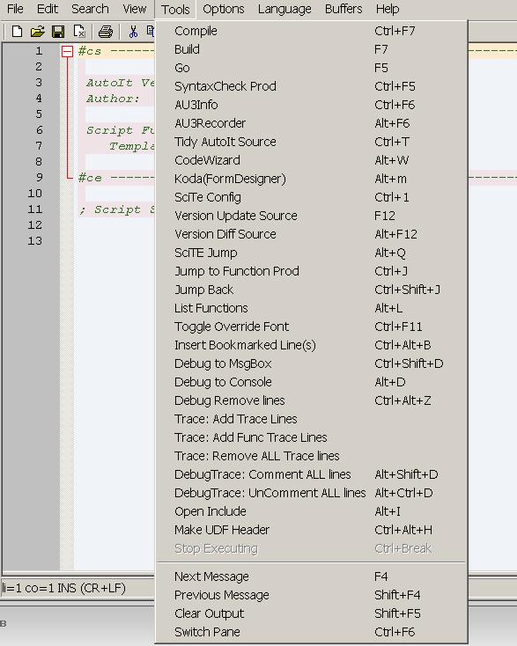Viewport: 517px width, 646px height.
Task: Select Trace: Add Trace Lines
Action: pyautogui.click(x=311, y=419)
